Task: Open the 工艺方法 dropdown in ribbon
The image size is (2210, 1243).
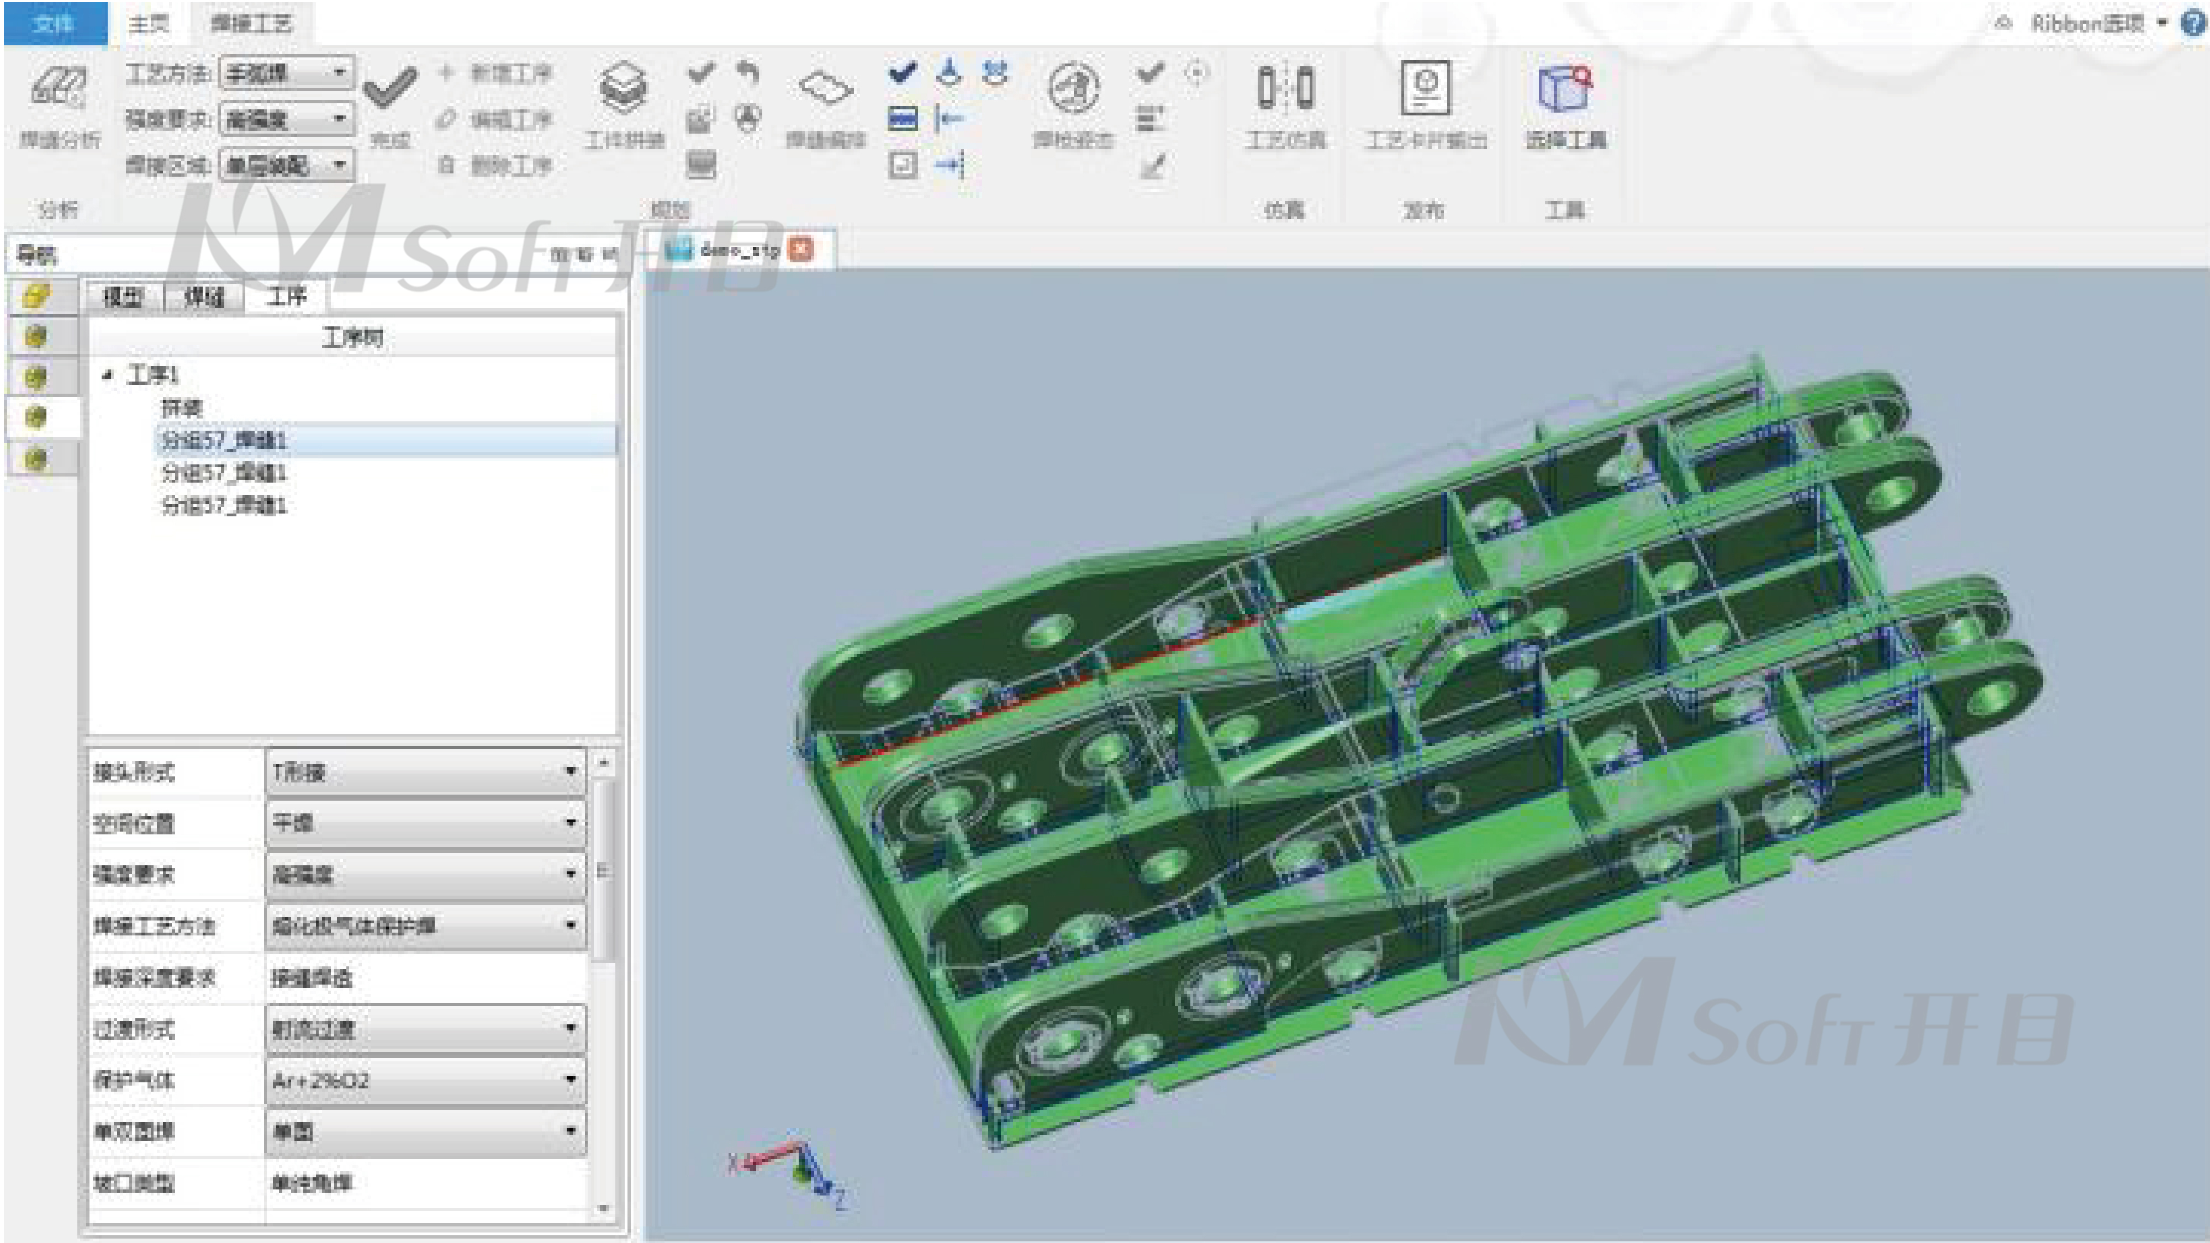Action: [x=287, y=73]
